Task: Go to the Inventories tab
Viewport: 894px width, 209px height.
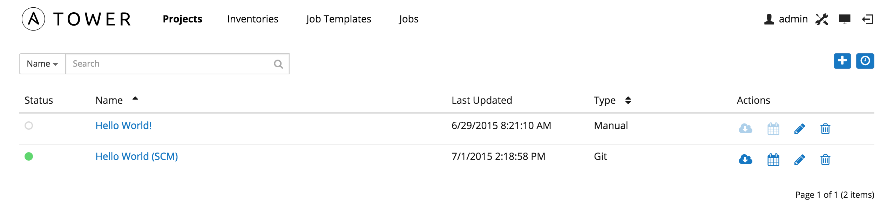Action: pyautogui.click(x=253, y=19)
